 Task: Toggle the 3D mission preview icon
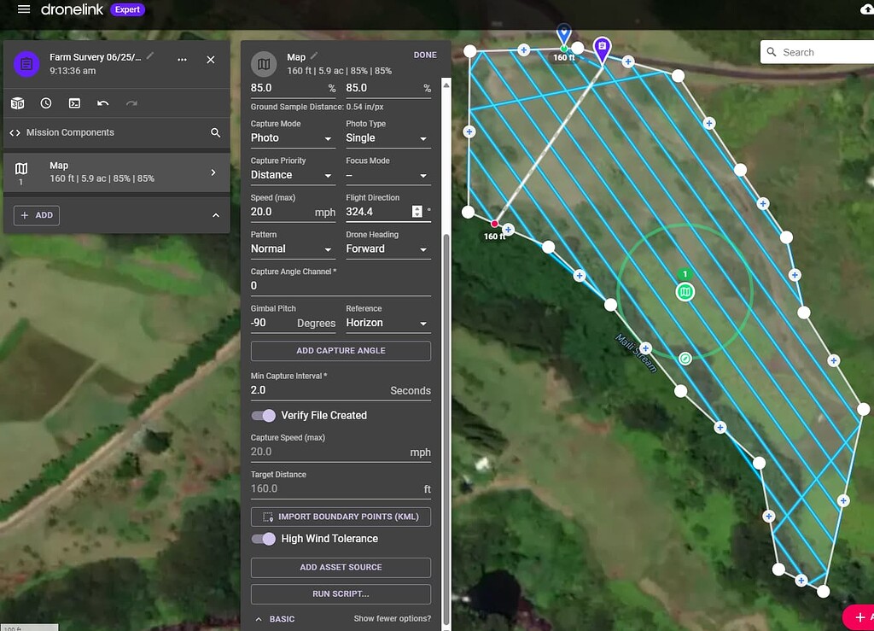point(17,102)
